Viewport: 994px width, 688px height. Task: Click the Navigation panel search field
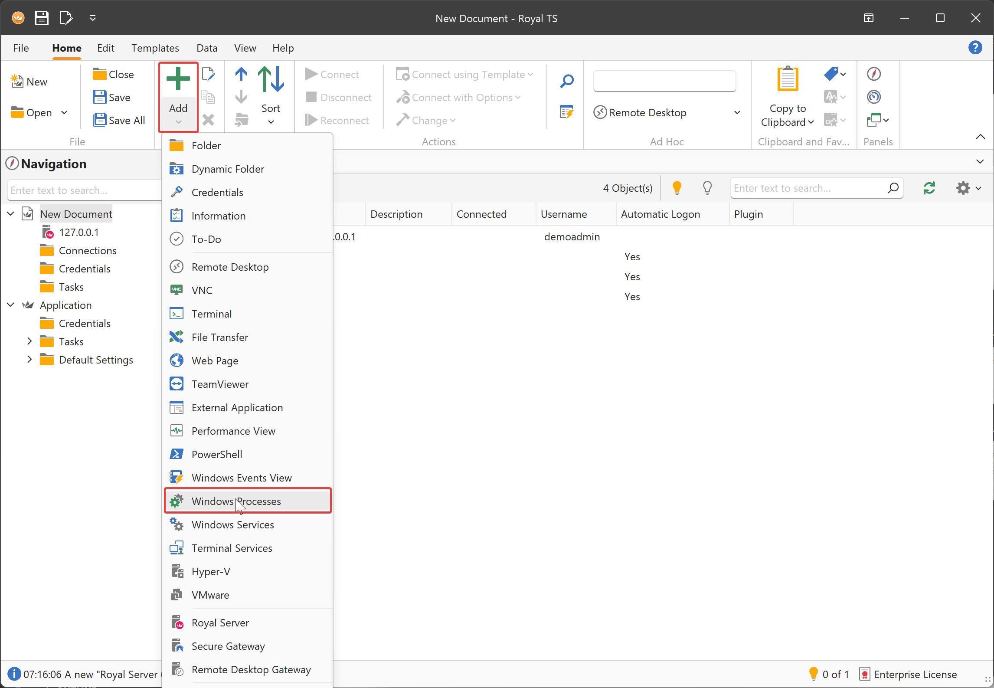tap(84, 190)
